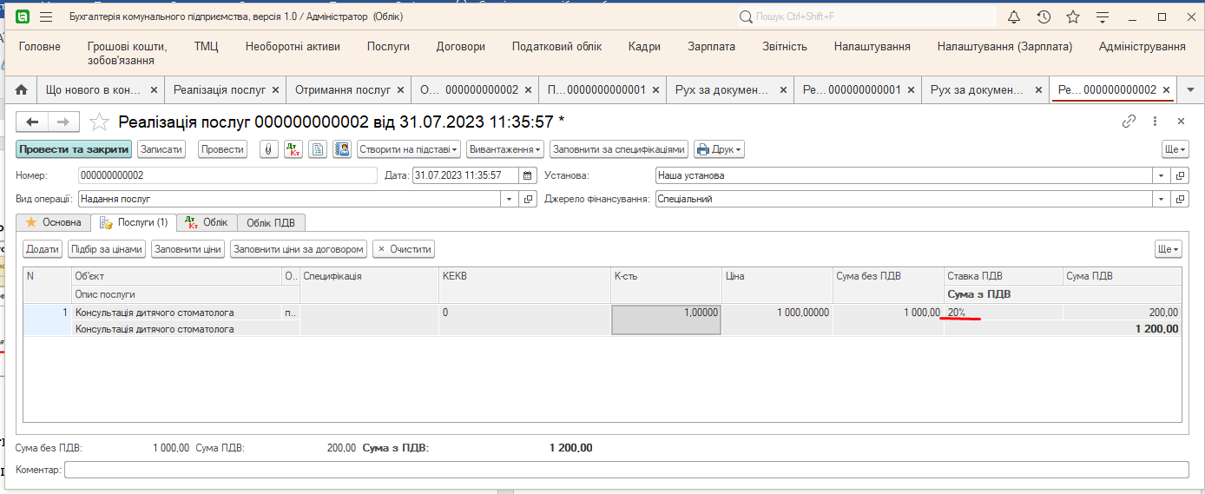Screen dimensions: 1205x494
Task: Copy the document link using chain icon
Action: point(1129,122)
